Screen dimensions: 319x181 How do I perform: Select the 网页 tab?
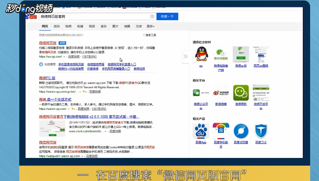[45, 26]
